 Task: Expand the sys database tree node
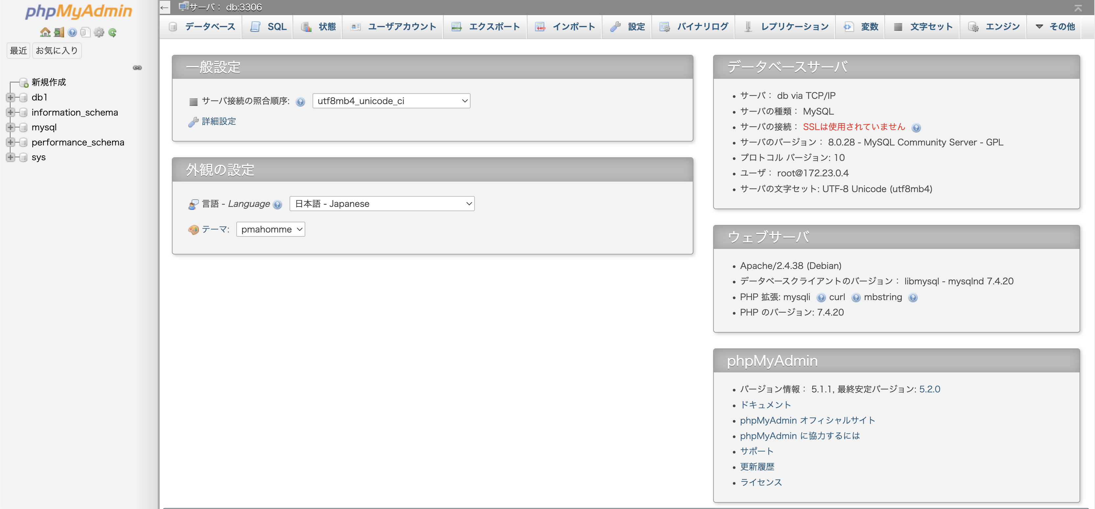coord(10,157)
